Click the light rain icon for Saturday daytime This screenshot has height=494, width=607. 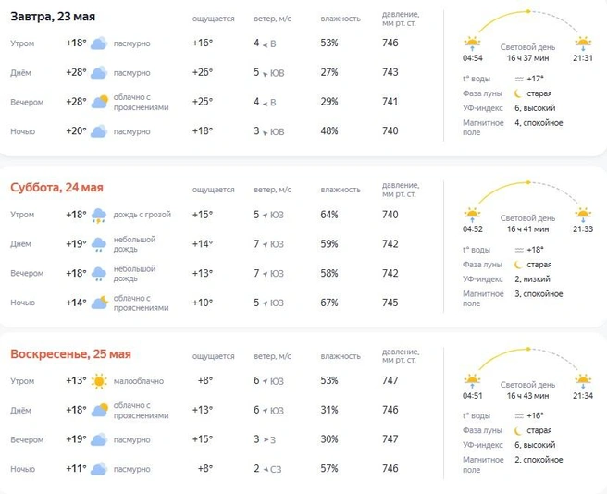point(99,244)
